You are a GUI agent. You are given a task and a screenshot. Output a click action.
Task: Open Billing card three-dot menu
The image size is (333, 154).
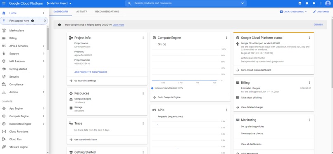(x=309, y=83)
